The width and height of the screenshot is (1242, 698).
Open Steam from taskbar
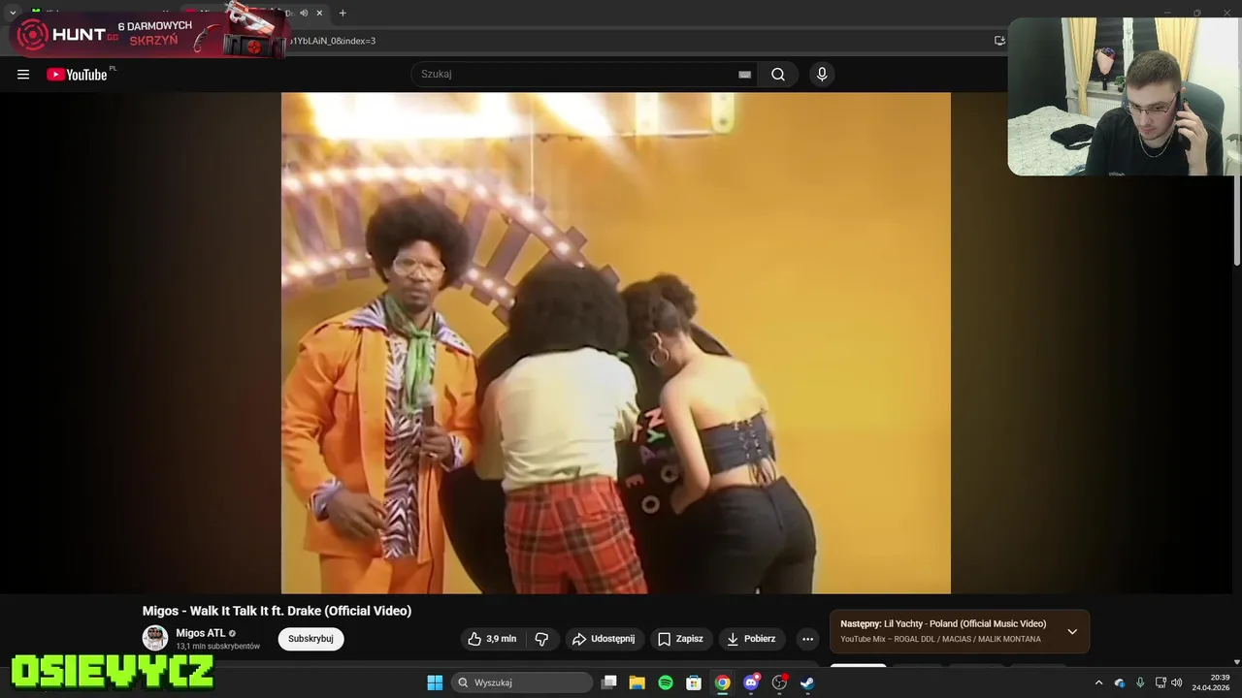pos(807,682)
